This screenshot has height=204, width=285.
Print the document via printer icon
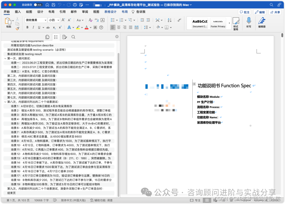pos(75,5)
